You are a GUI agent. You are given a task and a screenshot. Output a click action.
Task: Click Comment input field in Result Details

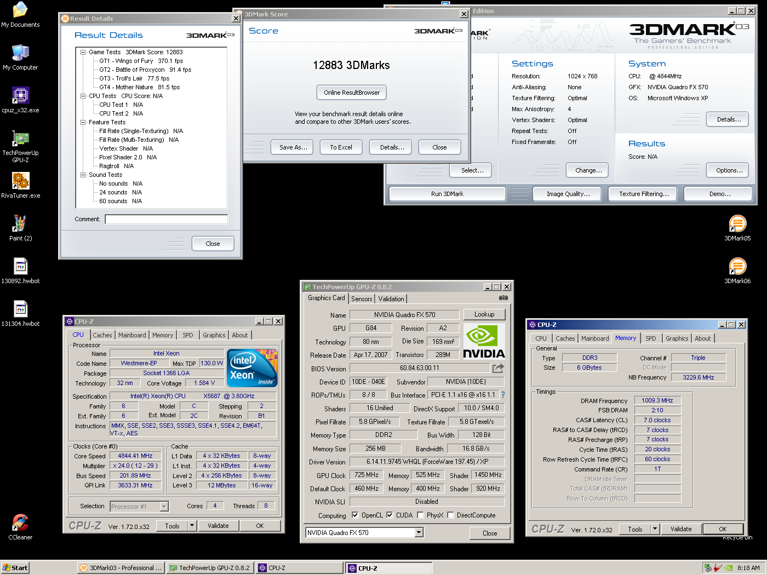click(167, 219)
